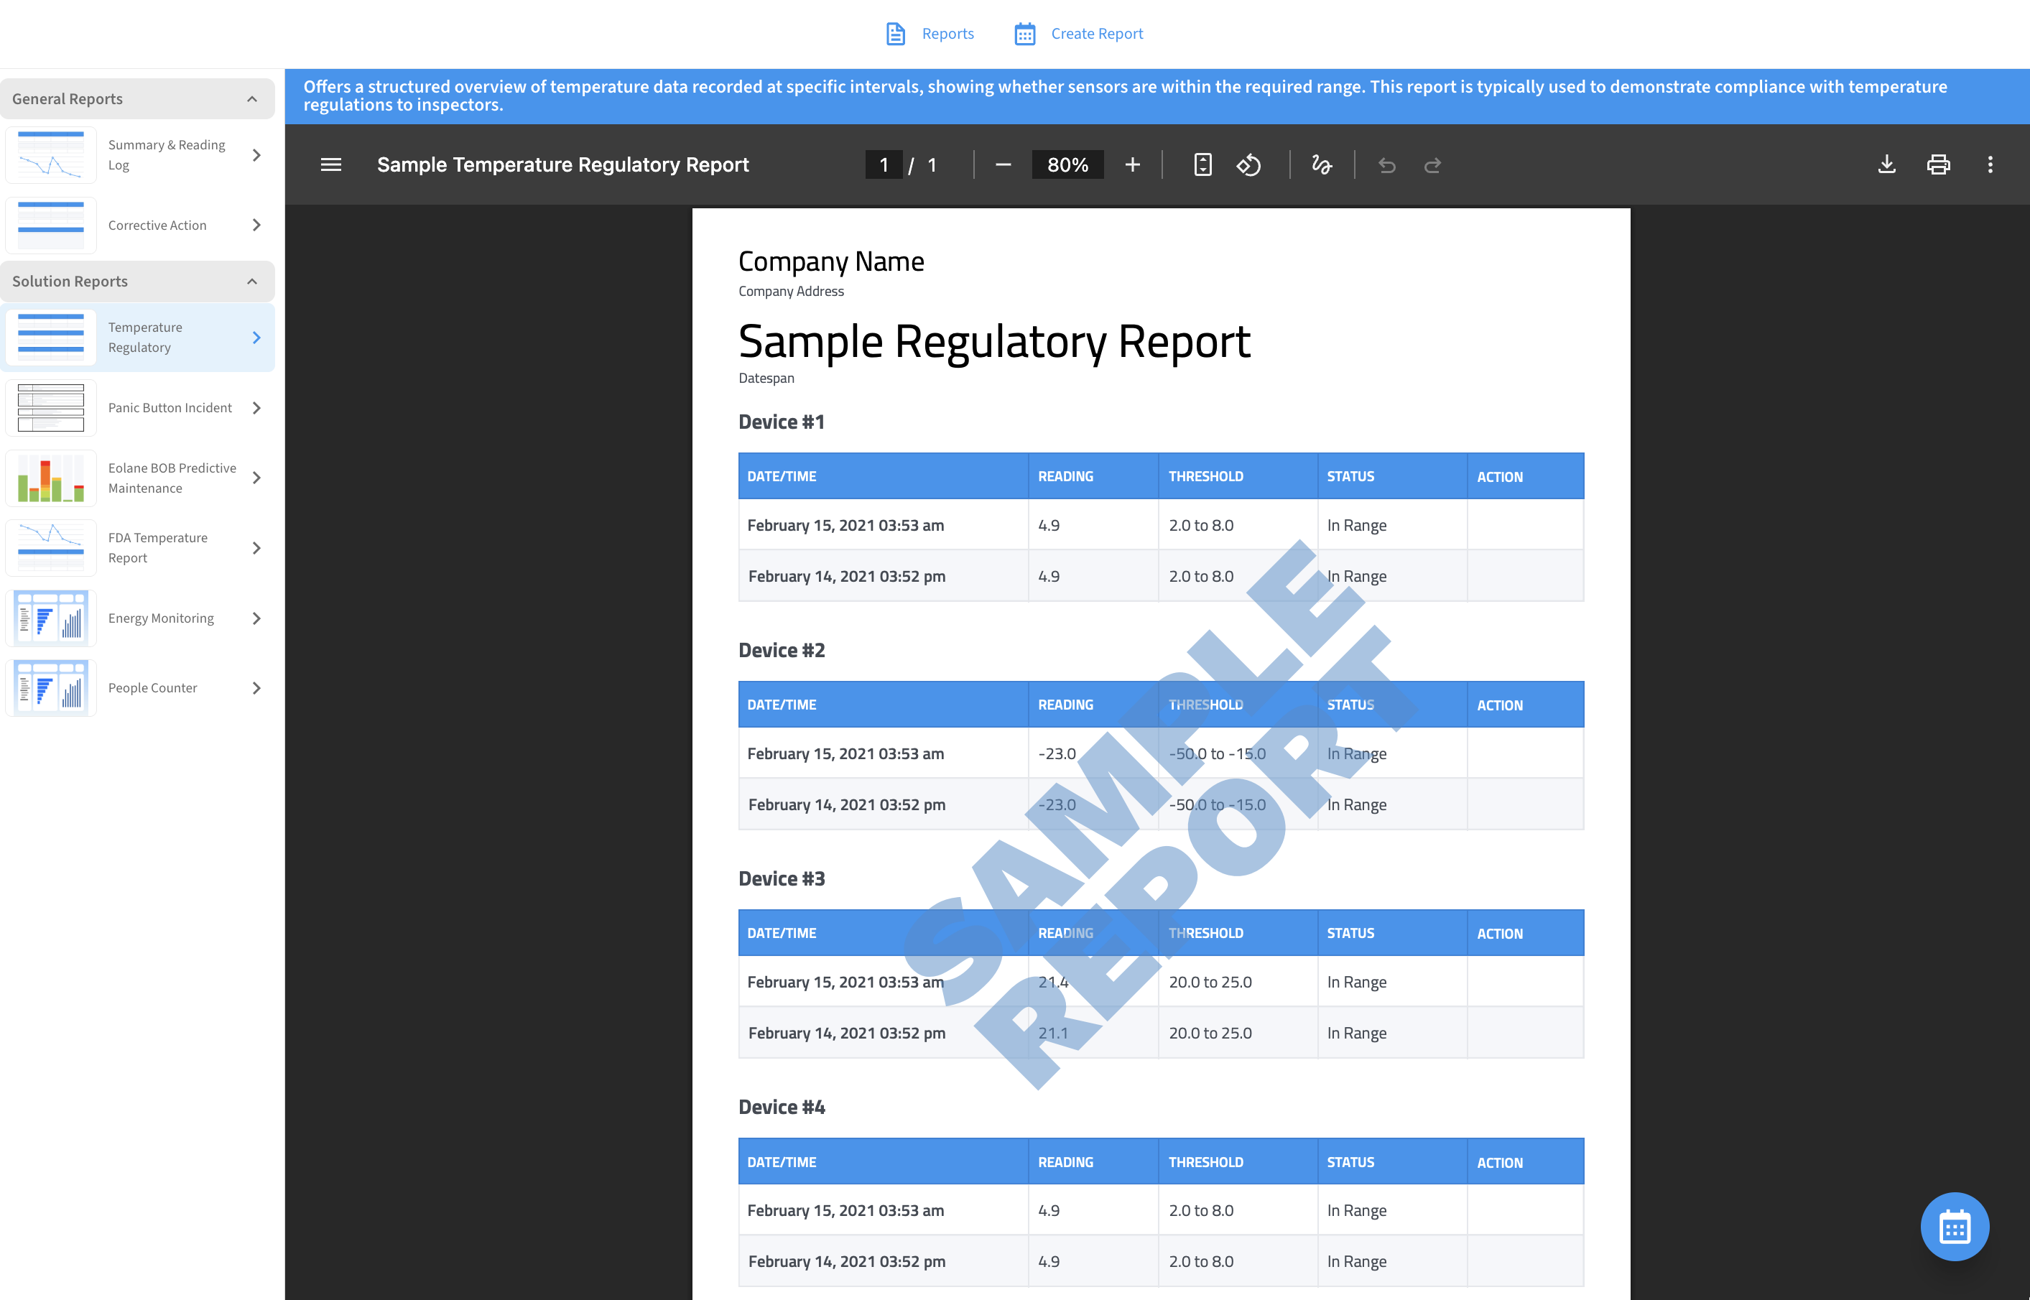
Task: Click the zoom percentage field showing 80%
Action: (1067, 164)
